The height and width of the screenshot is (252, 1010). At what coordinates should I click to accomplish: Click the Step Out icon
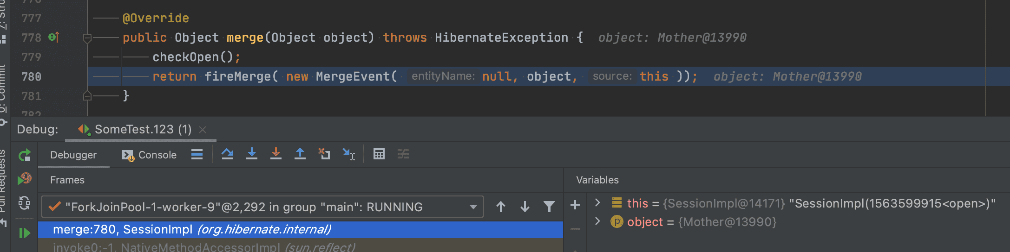300,154
